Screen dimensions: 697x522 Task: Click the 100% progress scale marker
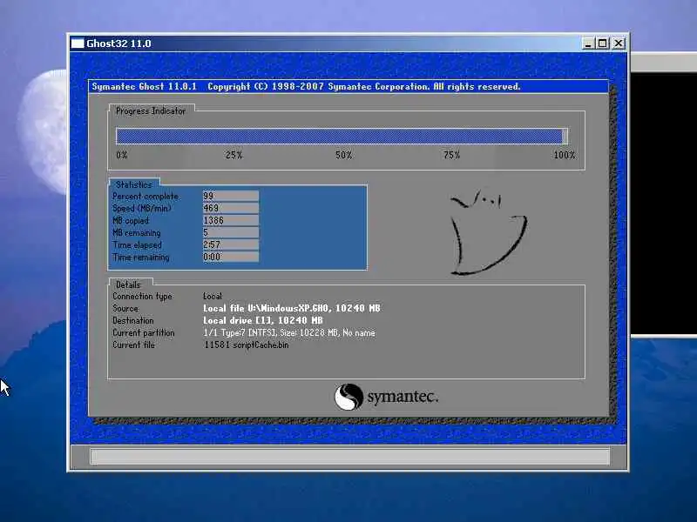pyautogui.click(x=565, y=155)
